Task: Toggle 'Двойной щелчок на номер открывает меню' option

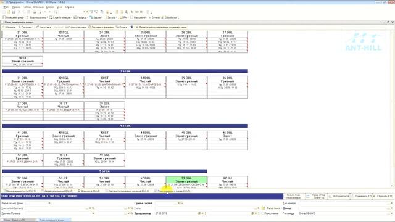Action: [x=161, y=27]
